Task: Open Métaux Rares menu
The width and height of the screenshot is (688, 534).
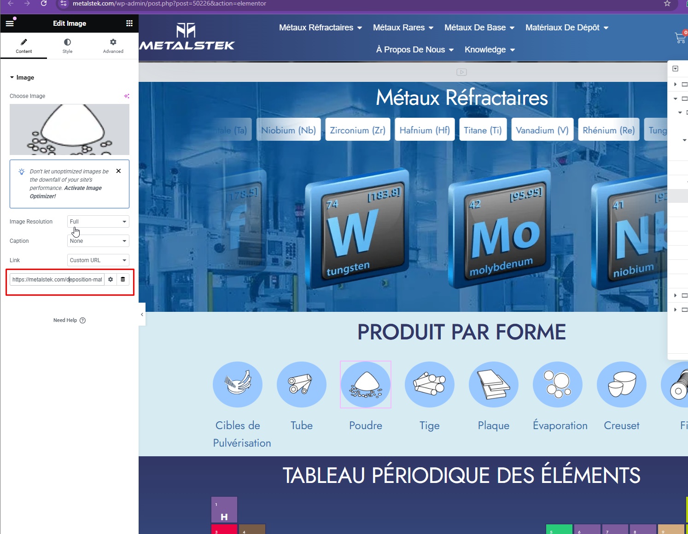Action: (x=403, y=28)
